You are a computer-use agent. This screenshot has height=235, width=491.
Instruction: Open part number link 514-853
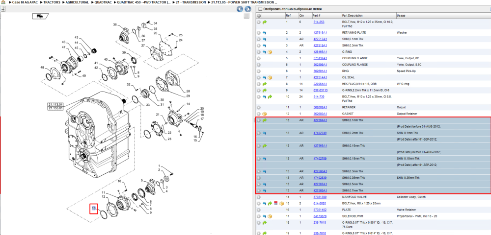(x=319, y=22)
